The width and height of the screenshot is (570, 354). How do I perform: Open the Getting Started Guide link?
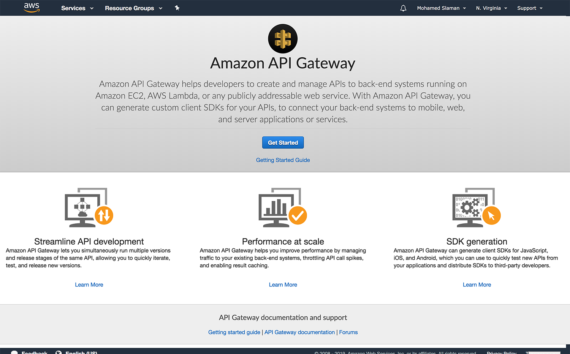tap(283, 160)
